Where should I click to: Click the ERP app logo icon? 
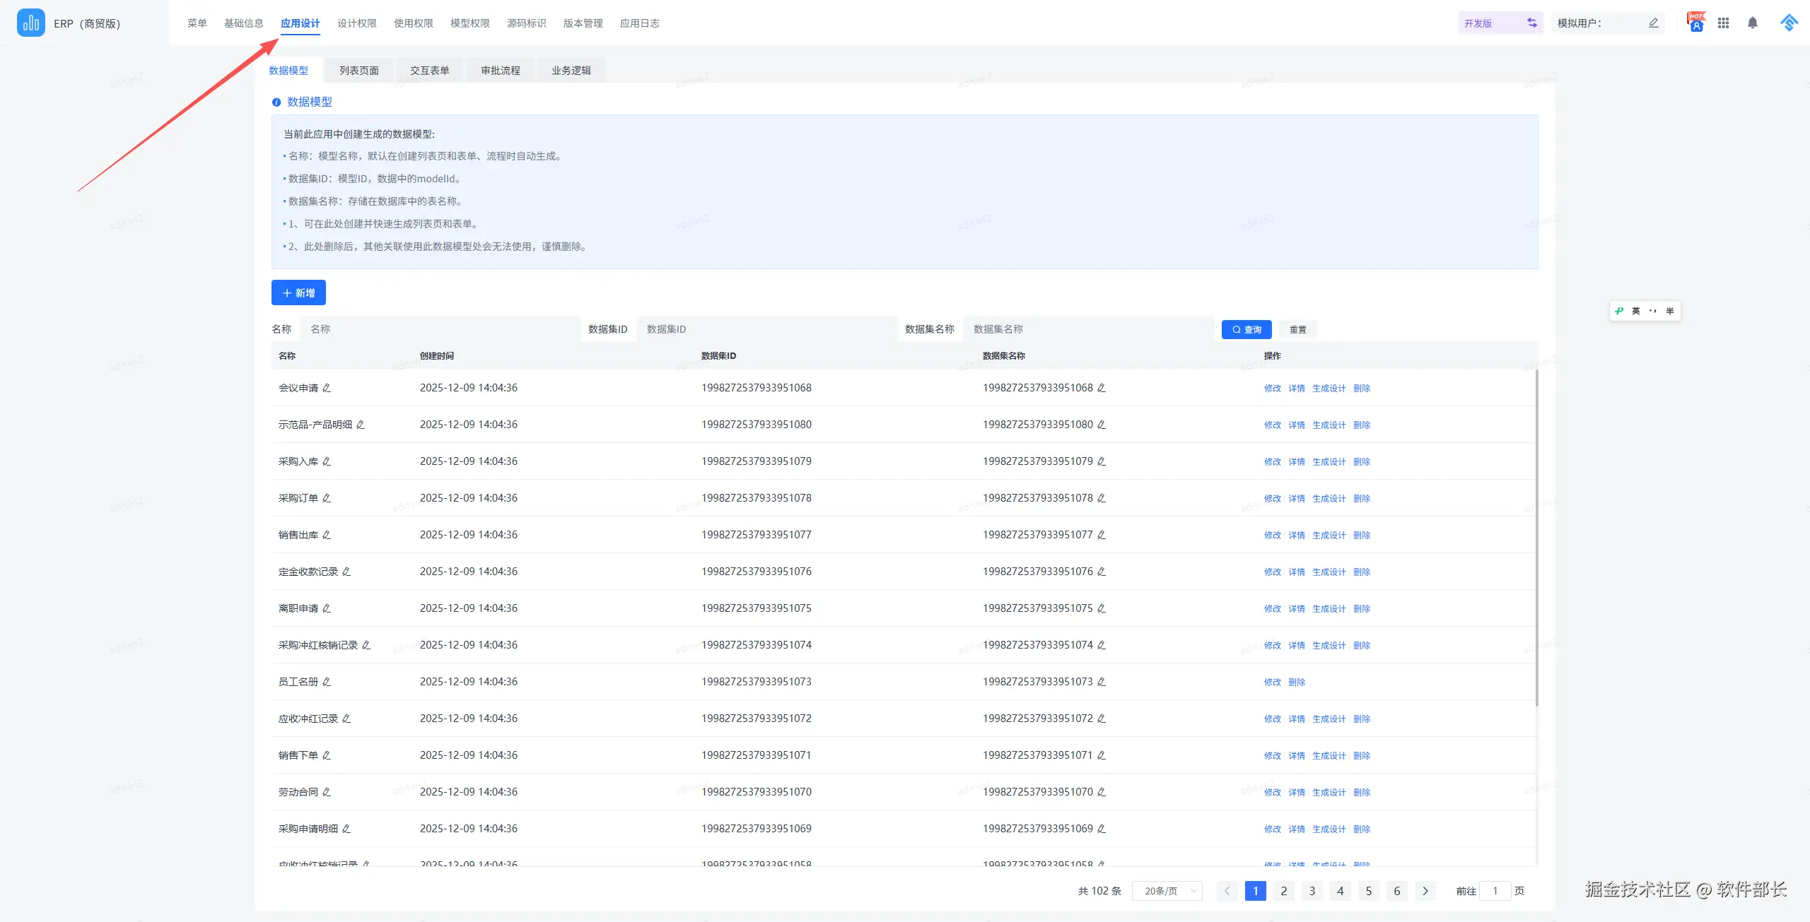(30, 23)
